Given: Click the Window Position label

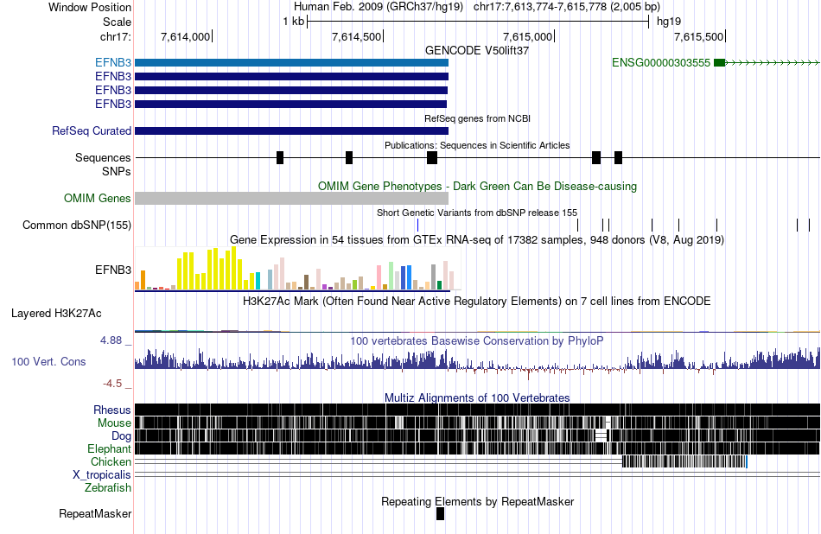Looking at the screenshot, I should [x=90, y=8].
